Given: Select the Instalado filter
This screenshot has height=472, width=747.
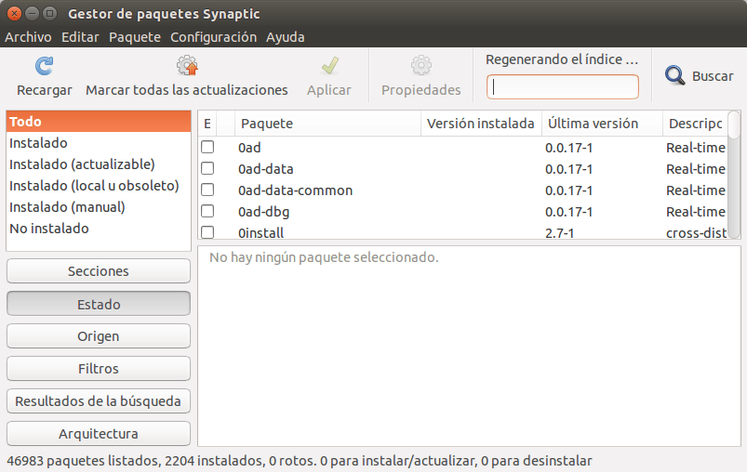Looking at the screenshot, I should 99,143.
